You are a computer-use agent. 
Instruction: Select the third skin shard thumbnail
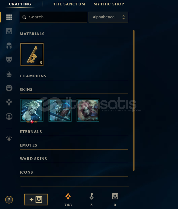tap(88, 110)
